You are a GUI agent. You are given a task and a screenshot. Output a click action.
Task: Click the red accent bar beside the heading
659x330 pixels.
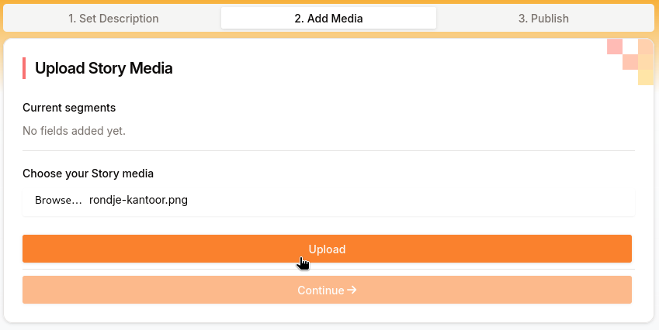coord(24,68)
